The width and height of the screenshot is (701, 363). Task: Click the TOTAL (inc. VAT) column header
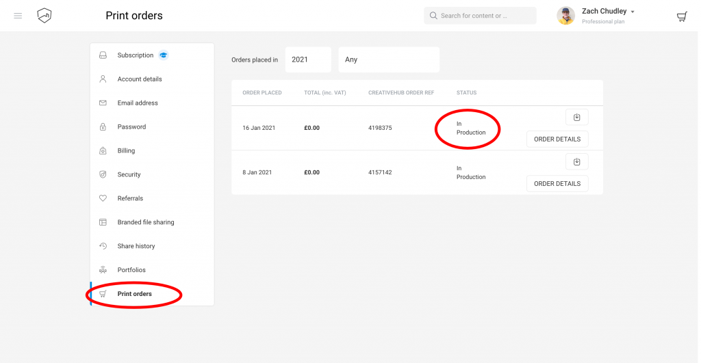click(325, 93)
